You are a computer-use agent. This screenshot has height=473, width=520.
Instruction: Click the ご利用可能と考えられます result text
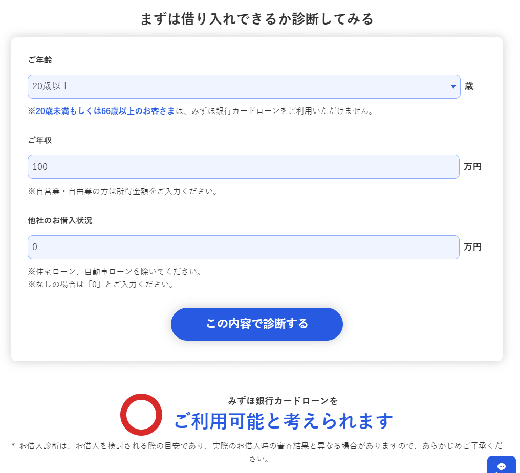click(x=284, y=421)
